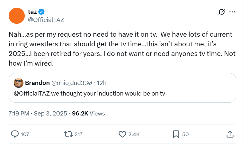Viewport: 249px width, 147px height.
Task: Bookmark this post
Action: tap(176, 134)
